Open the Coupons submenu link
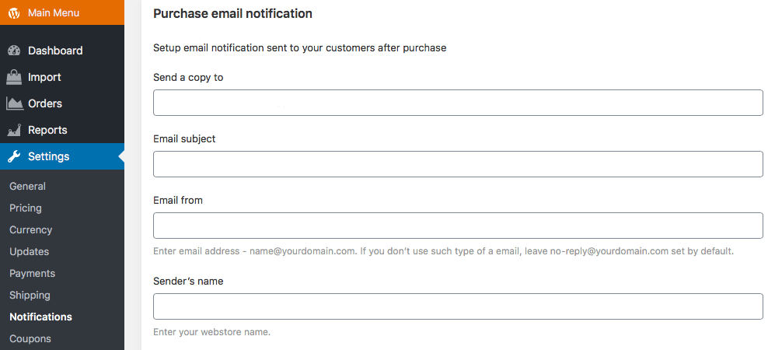 tap(30, 338)
